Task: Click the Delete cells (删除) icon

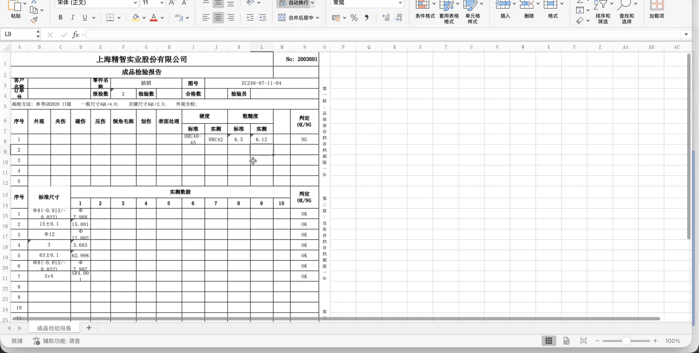Action: coord(527,4)
